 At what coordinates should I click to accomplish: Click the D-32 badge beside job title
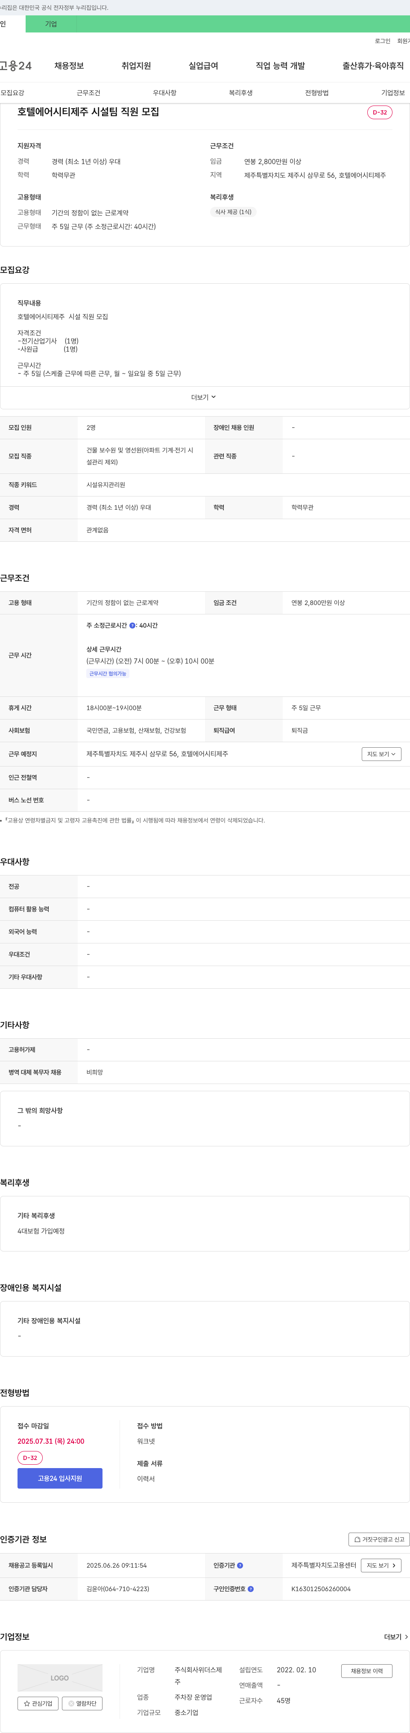coord(380,112)
